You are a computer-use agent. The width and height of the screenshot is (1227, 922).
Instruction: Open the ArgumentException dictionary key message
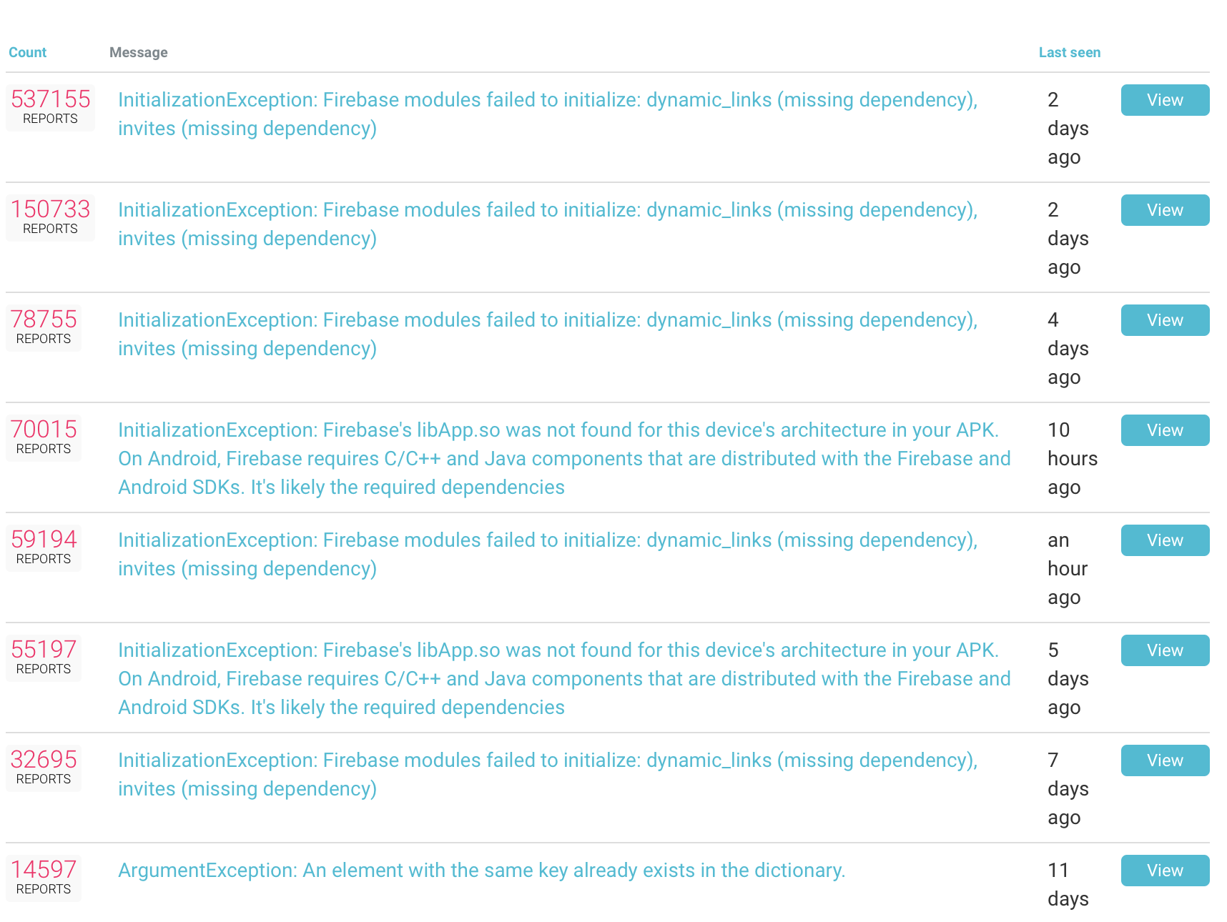tap(481, 871)
